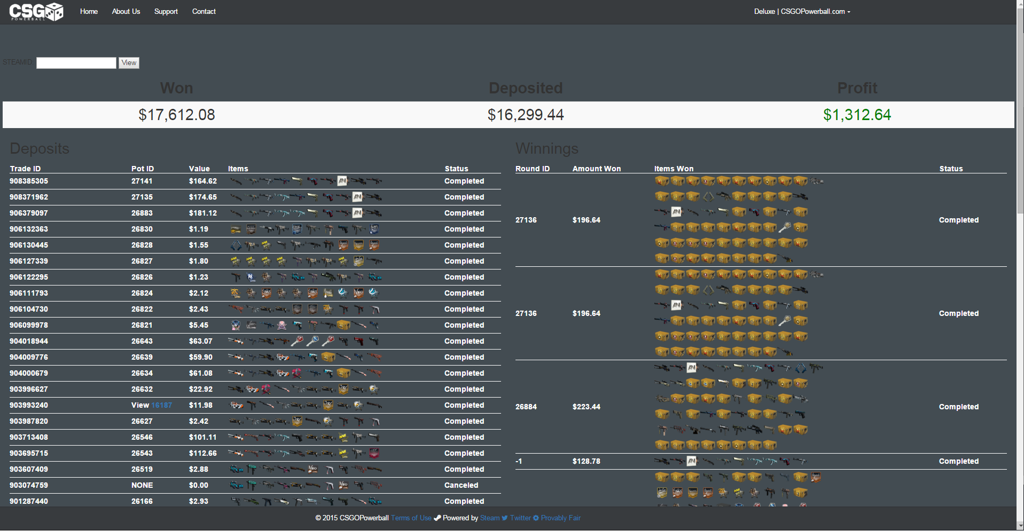This screenshot has width=1024, height=531.
Task: Click the first star sticker in trade 906127339
Action: point(235,261)
